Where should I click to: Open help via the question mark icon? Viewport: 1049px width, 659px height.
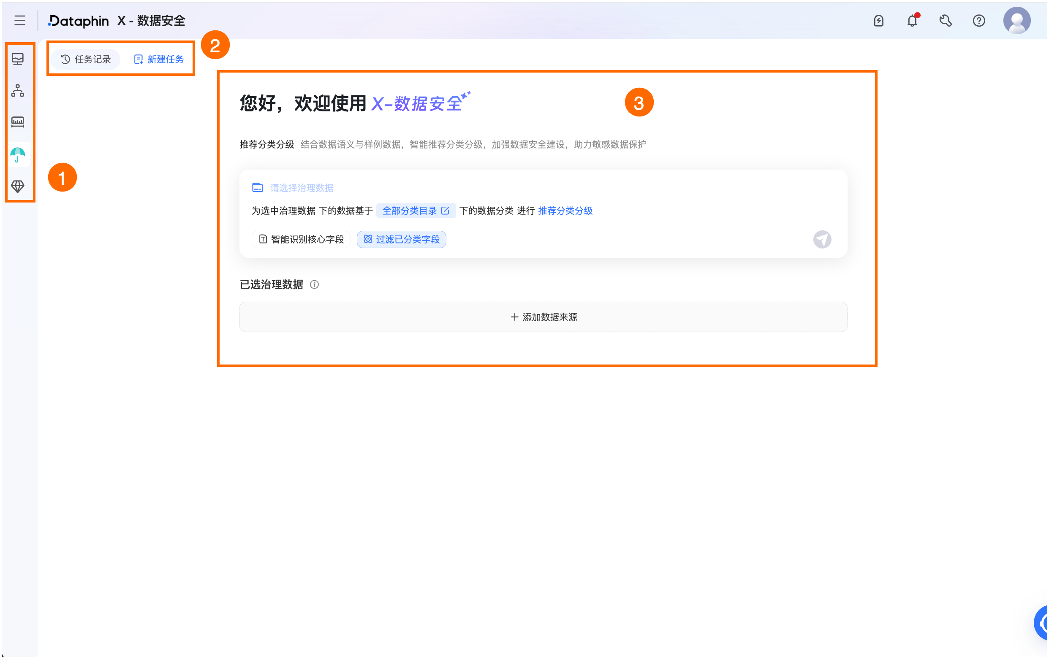point(978,20)
